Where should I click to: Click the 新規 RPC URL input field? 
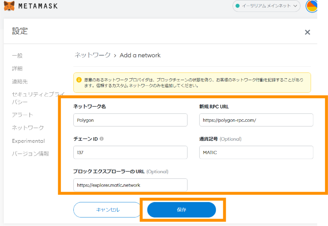click(256, 120)
